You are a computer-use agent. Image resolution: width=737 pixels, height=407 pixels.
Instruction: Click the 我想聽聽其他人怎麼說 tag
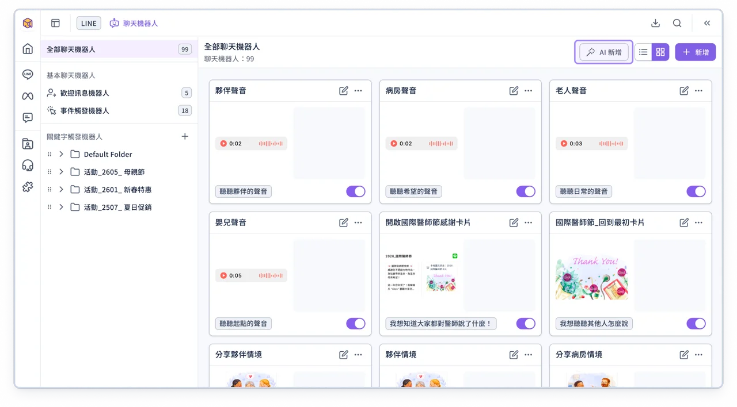pos(594,324)
